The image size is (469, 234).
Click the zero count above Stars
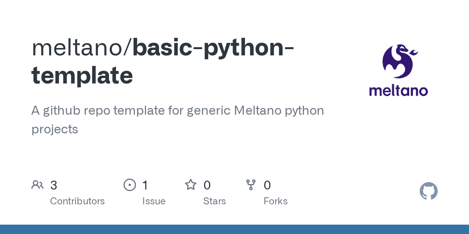click(x=207, y=185)
